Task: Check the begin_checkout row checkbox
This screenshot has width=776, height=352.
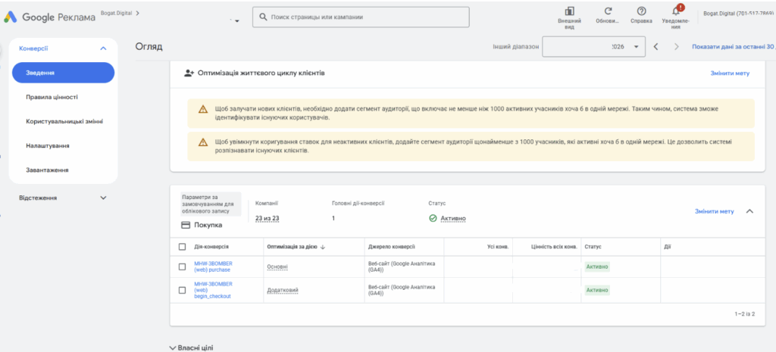Action: click(x=182, y=290)
